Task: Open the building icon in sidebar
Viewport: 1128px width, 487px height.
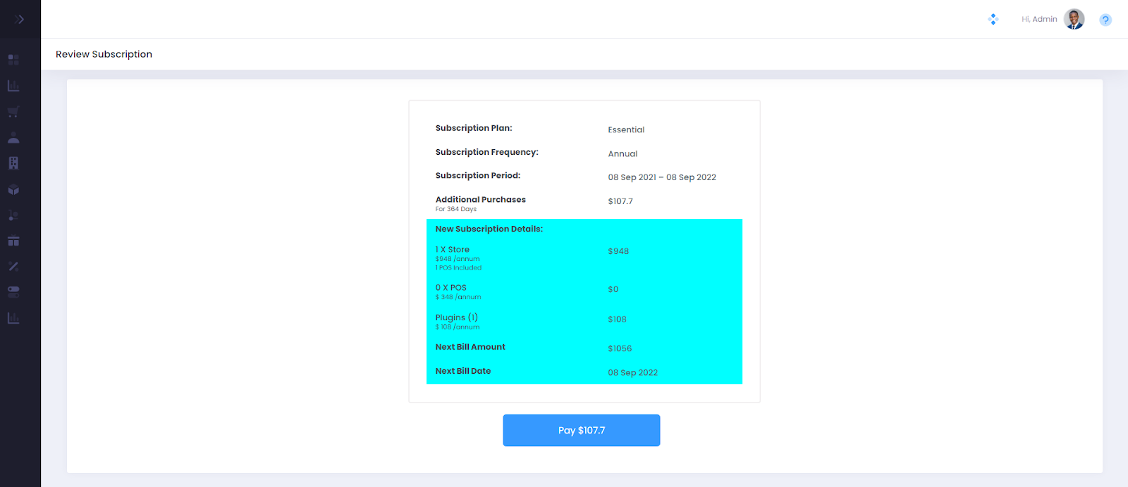Action: tap(13, 163)
